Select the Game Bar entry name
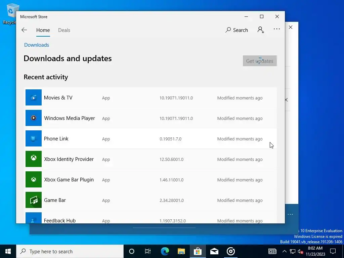Screen dimensions: 344x258 point(55,200)
